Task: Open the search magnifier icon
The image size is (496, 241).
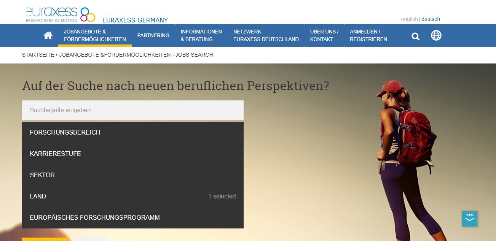Action: click(x=416, y=36)
